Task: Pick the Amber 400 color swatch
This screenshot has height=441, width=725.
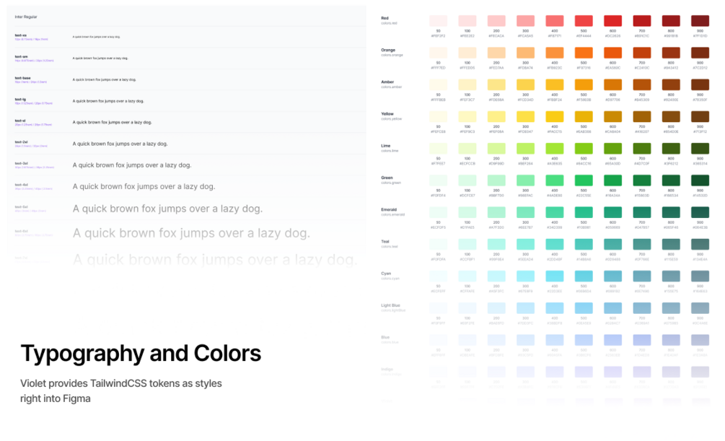Action: pos(555,84)
